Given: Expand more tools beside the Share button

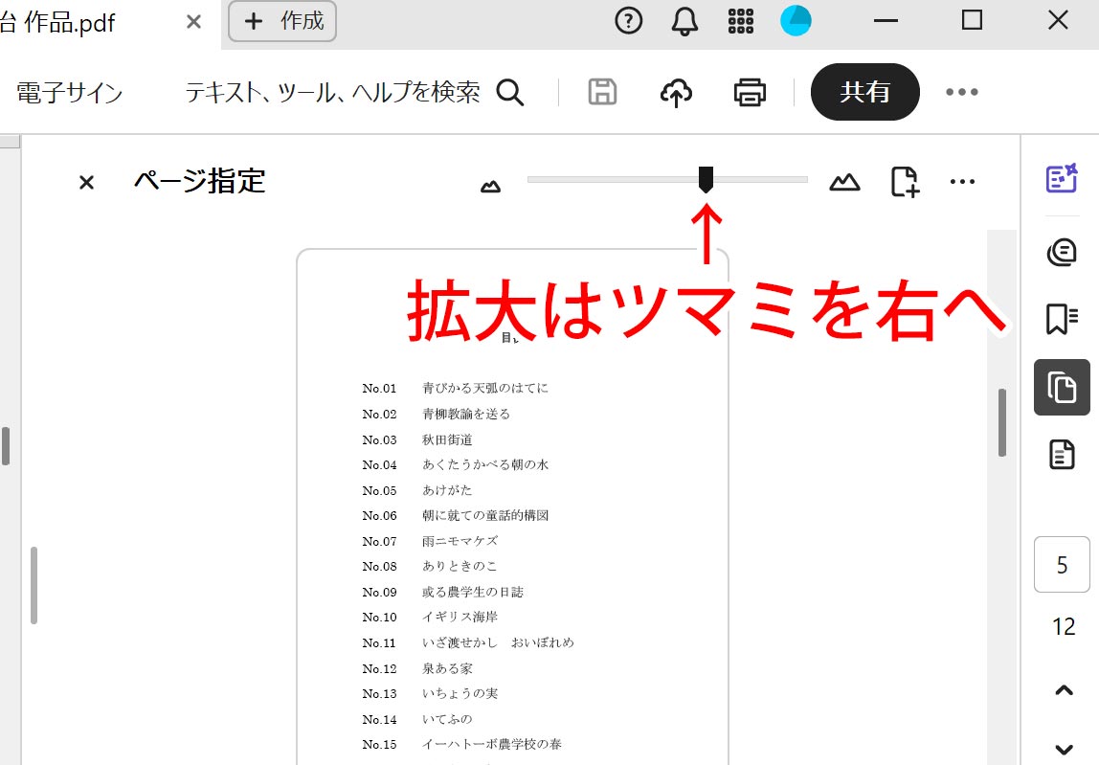Looking at the screenshot, I should tap(962, 92).
